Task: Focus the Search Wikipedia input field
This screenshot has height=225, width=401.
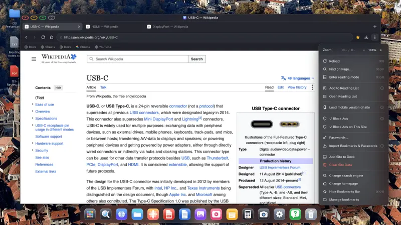Action: tap(137, 59)
